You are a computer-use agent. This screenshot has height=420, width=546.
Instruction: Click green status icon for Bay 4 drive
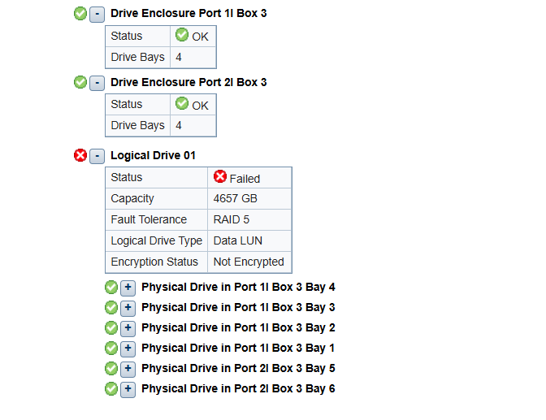pos(111,287)
